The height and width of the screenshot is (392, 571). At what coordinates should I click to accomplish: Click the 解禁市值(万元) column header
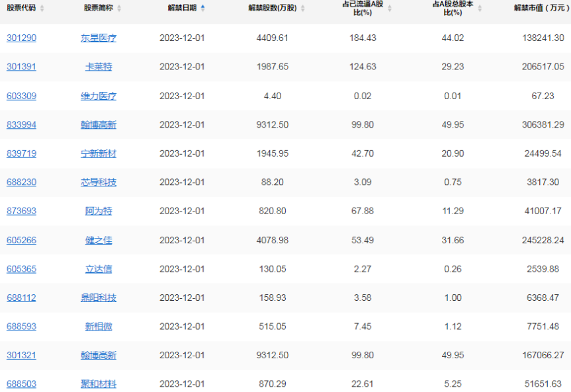click(542, 8)
